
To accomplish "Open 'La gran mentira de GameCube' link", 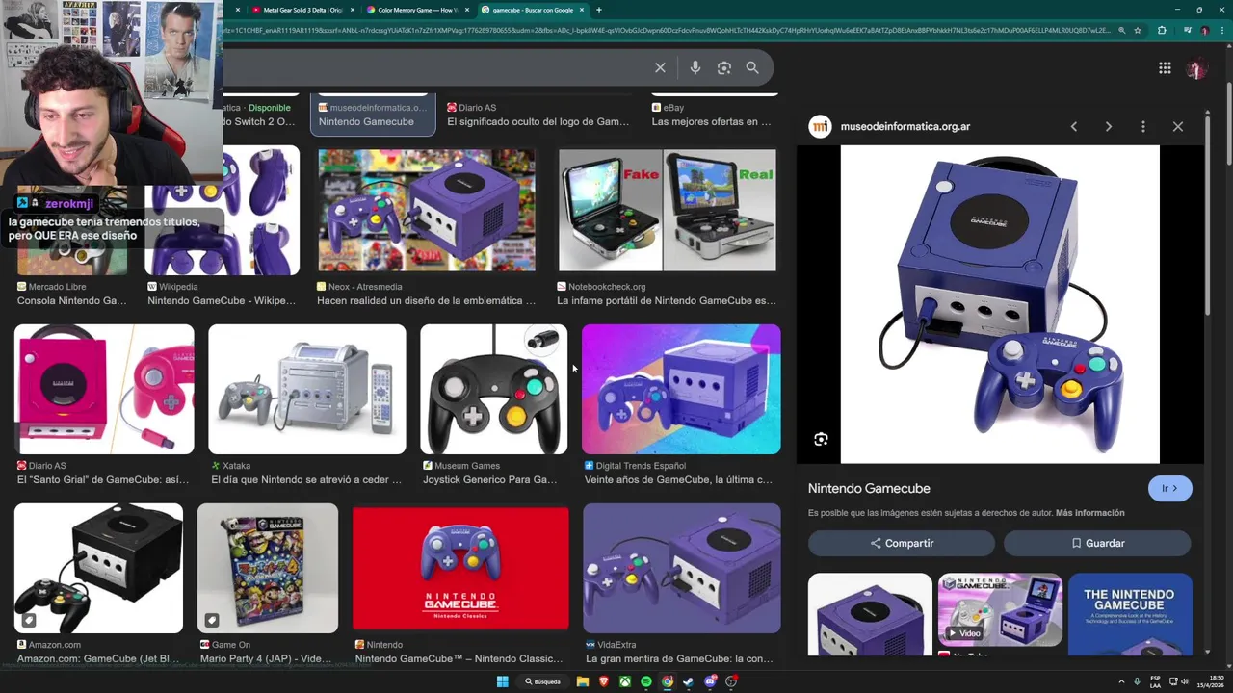I will coord(678,658).
